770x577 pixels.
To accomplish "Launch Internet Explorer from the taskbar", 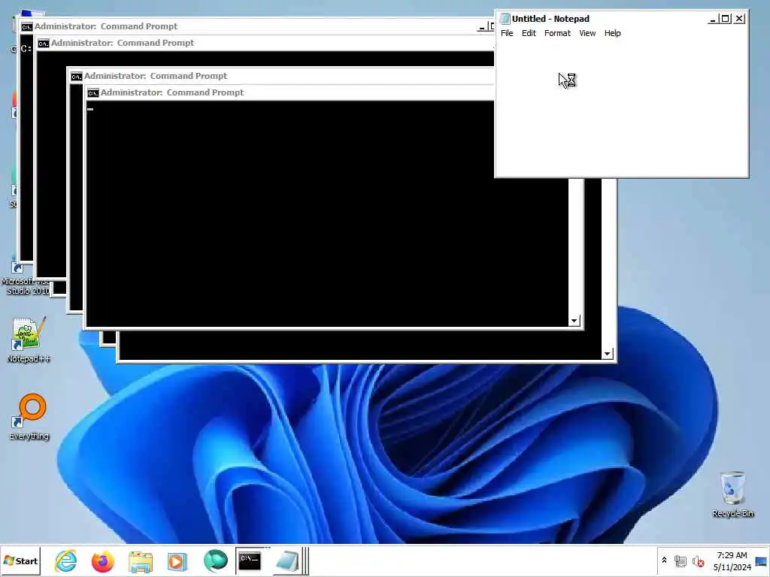I will coord(66,560).
